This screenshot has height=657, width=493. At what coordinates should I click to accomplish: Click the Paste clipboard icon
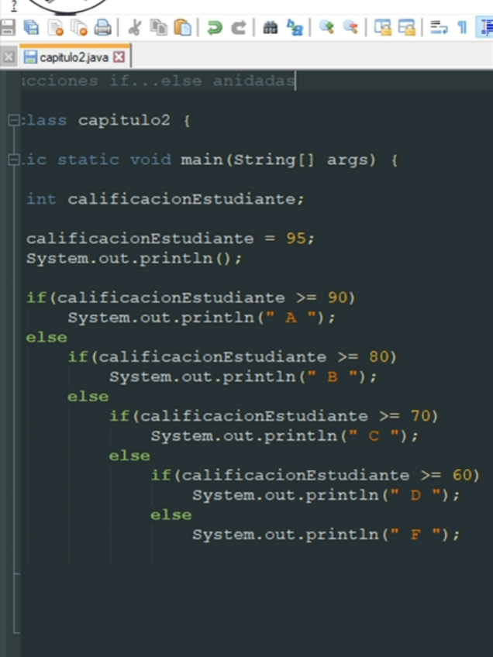(x=182, y=28)
